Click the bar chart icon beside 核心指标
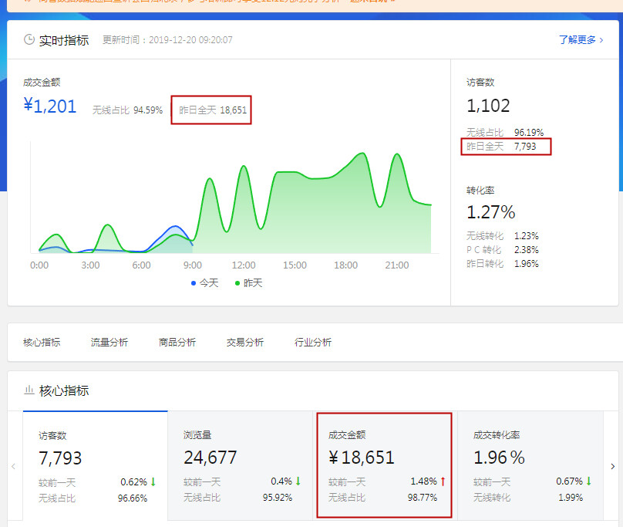Screen dimensions: 623x527 pos(29,390)
